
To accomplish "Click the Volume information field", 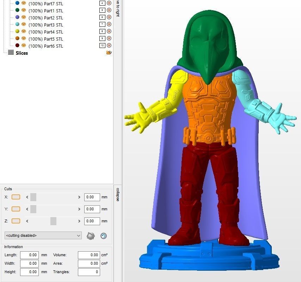I will click(89, 255).
